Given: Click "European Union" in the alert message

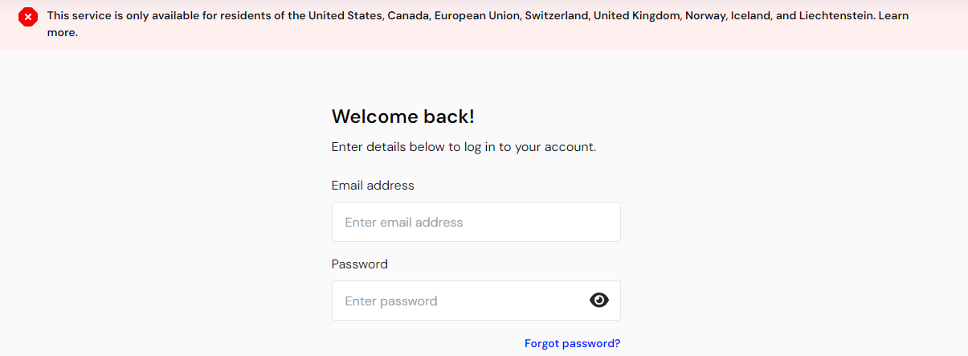Looking at the screenshot, I should (476, 16).
